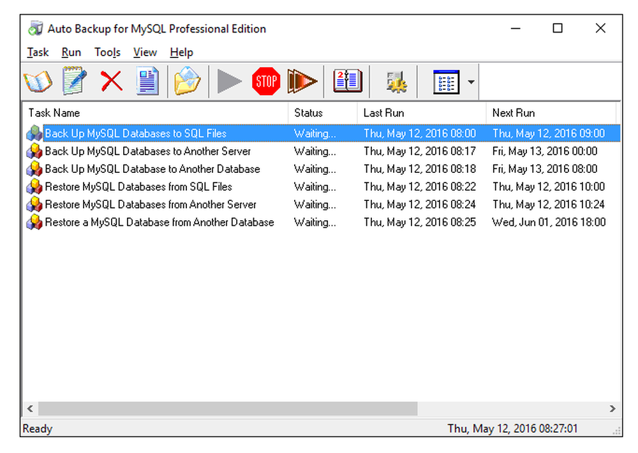Click the horizontal scrollbar left arrow
The height and width of the screenshot is (453, 638).
point(30,408)
